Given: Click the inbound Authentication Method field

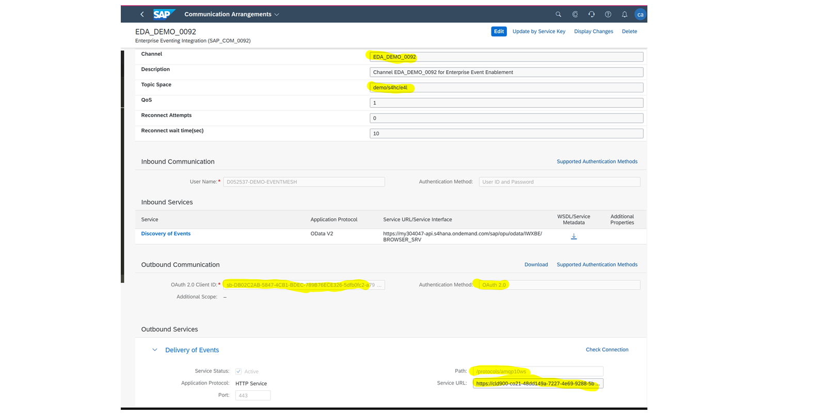Looking at the screenshot, I should point(560,182).
